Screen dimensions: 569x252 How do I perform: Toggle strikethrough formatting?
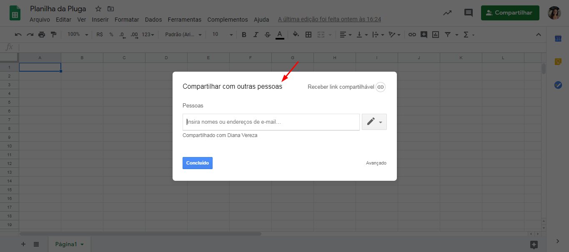[x=268, y=35]
